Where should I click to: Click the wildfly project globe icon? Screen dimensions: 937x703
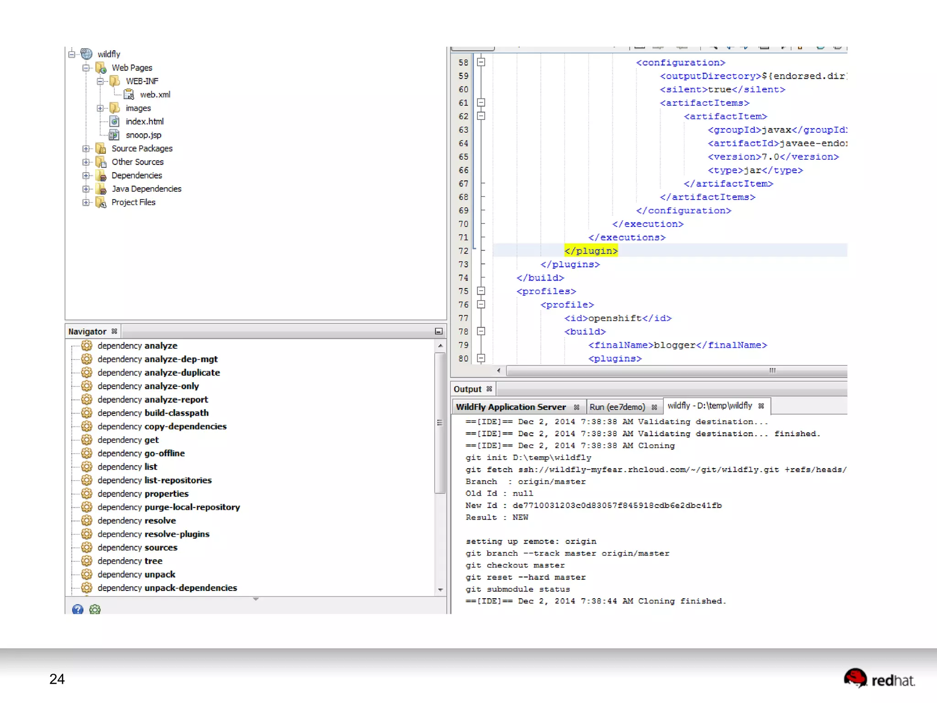86,54
